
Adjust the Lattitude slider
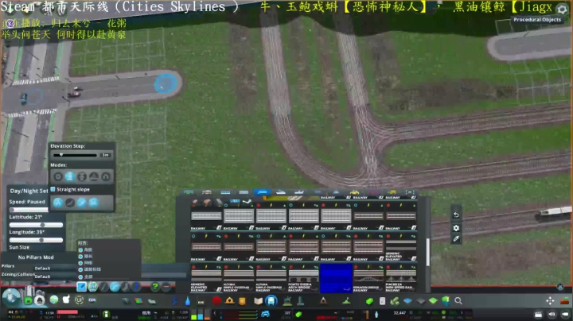pyautogui.click(x=36, y=225)
